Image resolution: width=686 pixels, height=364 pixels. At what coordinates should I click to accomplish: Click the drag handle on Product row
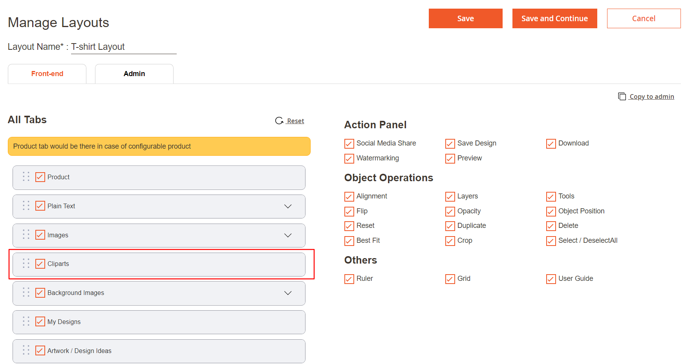pyautogui.click(x=26, y=177)
